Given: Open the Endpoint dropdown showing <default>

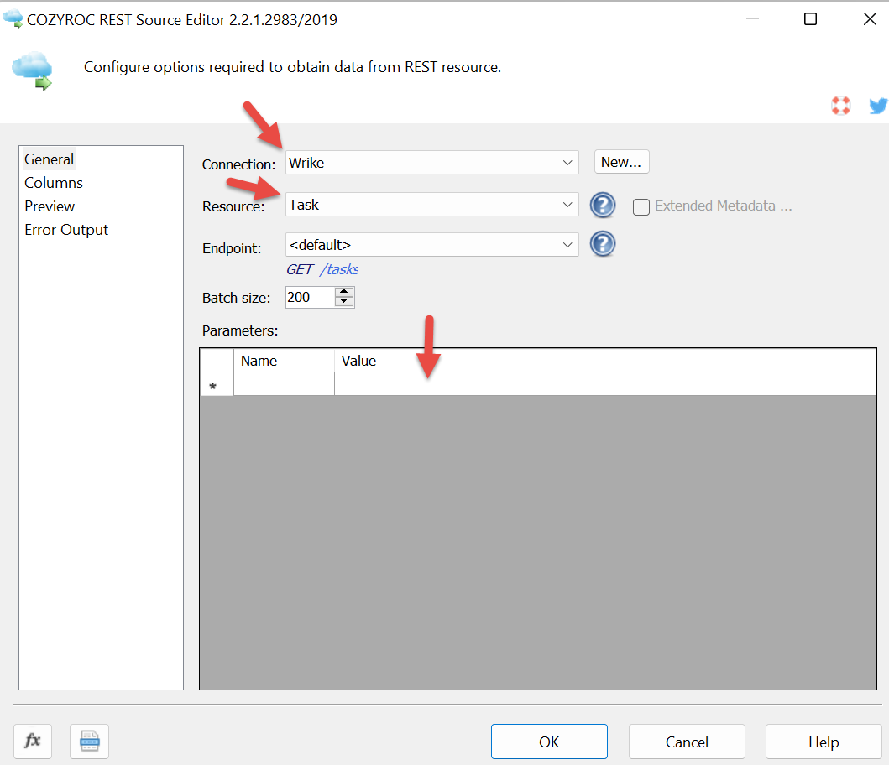Looking at the screenshot, I should pyautogui.click(x=567, y=245).
